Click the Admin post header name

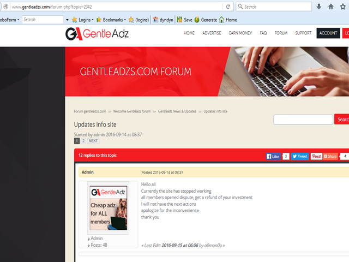tap(87, 172)
